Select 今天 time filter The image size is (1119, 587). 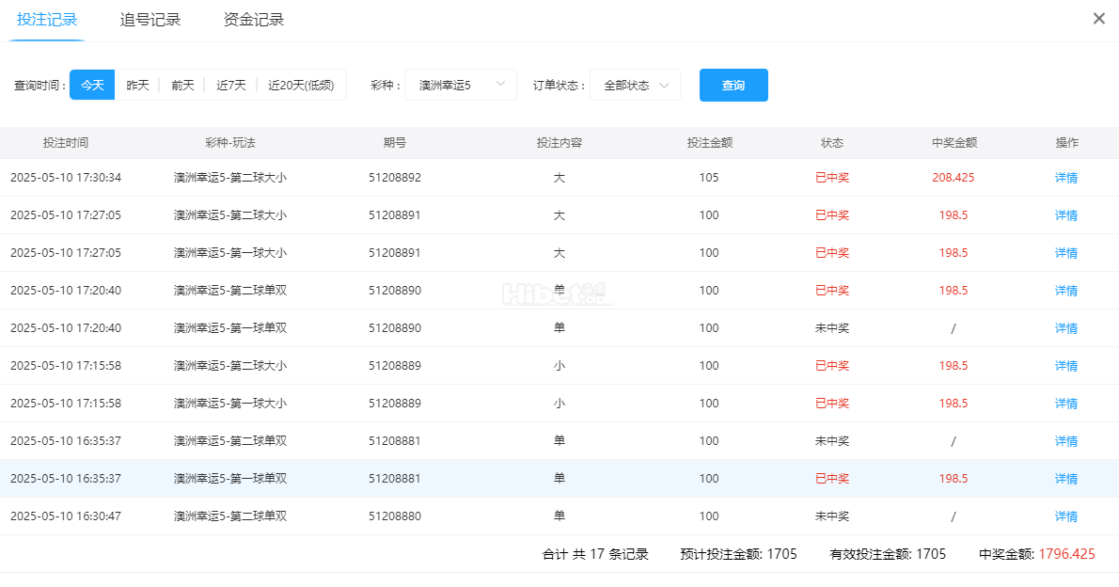pyautogui.click(x=92, y=85)
